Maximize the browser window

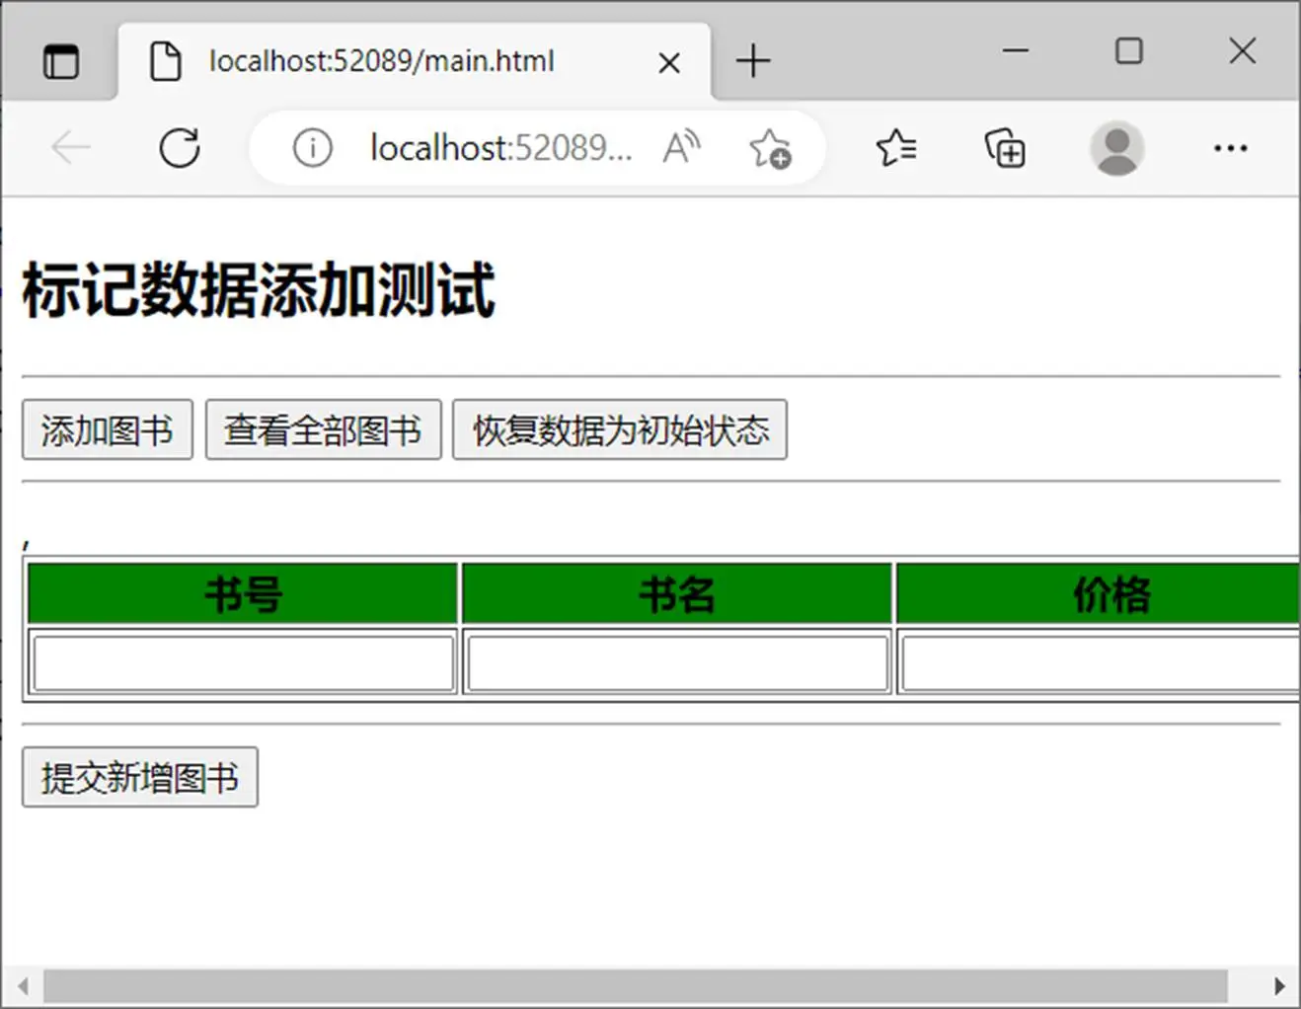tap(1128, 50)
